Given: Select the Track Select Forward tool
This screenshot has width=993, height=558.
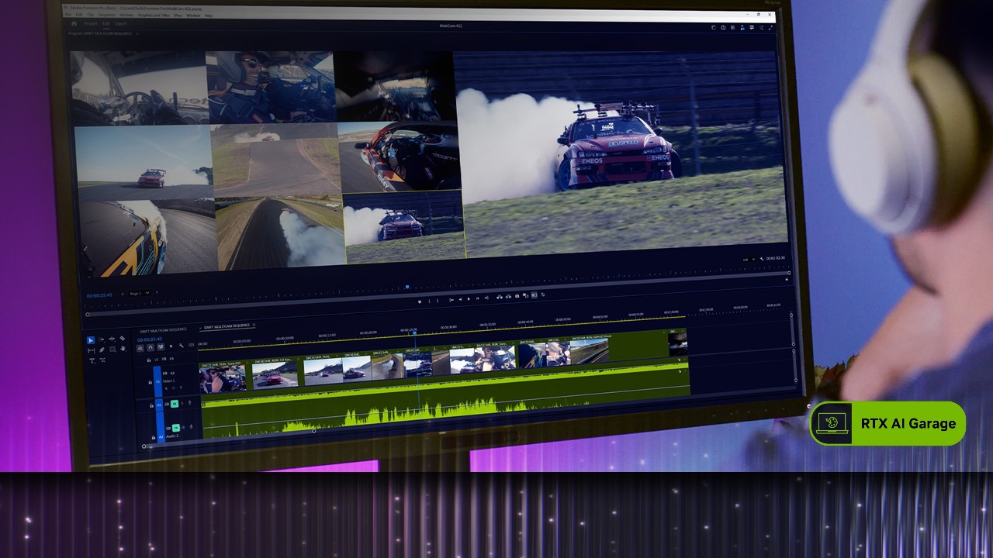Looking at the screenshot, I should click(102, 339).
